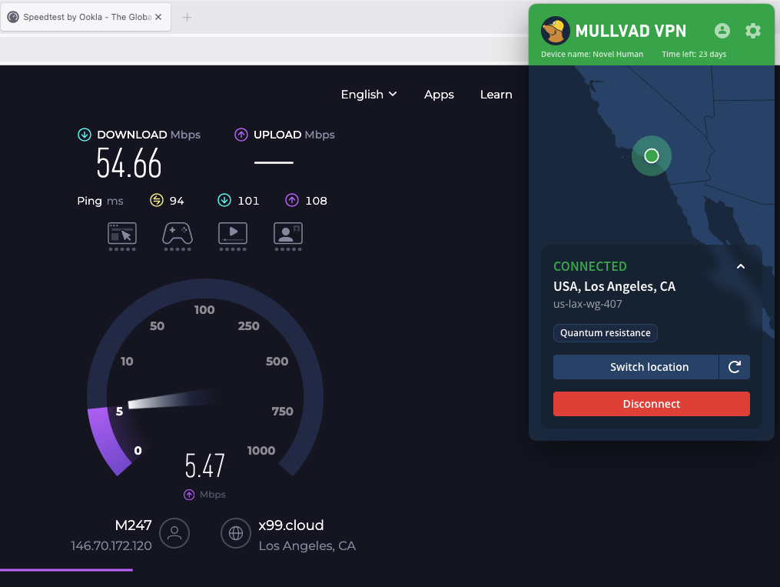Switch to the Apps page
This screenshot has width=780, height=587.
coord(439,94)
